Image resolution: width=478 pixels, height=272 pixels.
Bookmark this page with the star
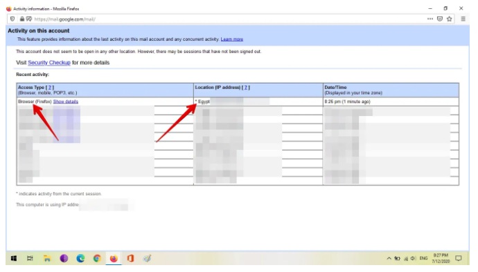[450, 19]
